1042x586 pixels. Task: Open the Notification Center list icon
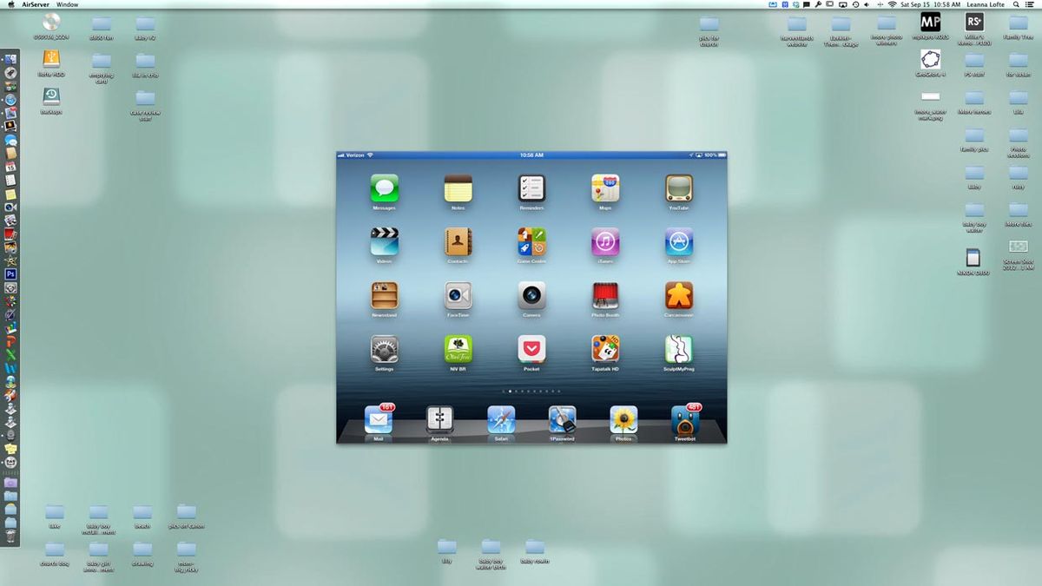pos(1031,4)
